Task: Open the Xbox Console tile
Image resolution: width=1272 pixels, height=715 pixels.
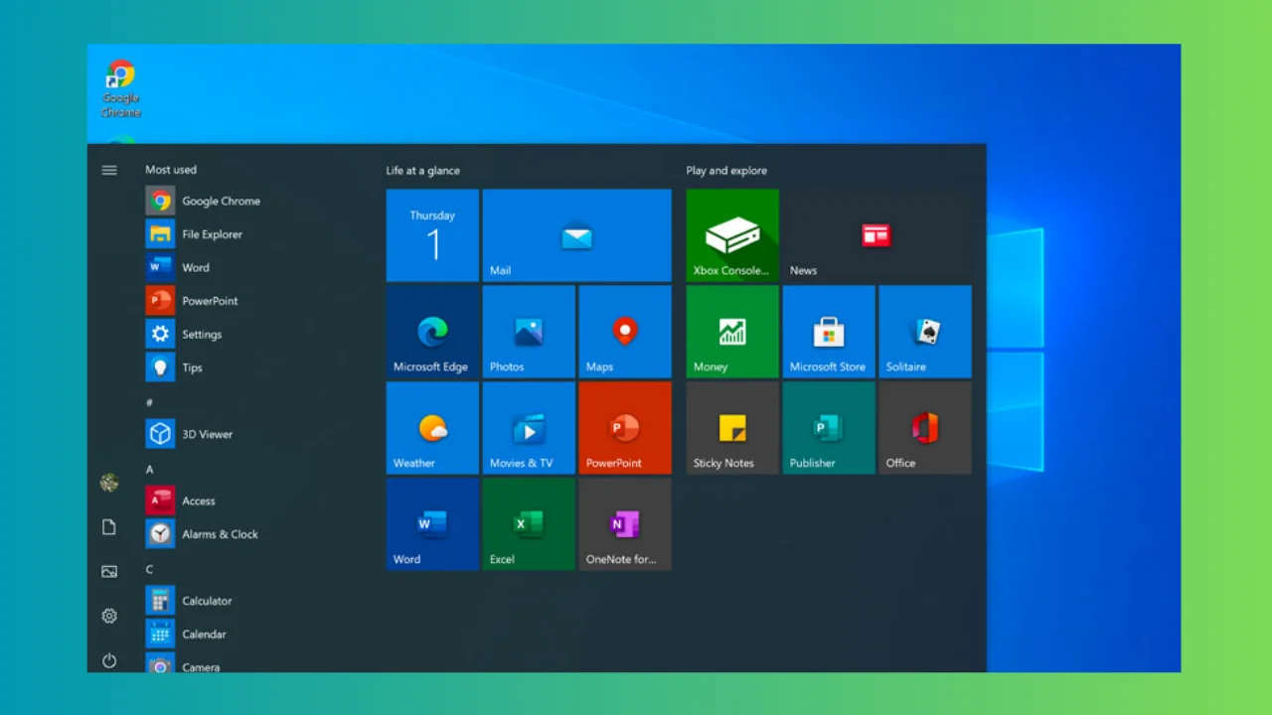Action: [x=732, y=235]
